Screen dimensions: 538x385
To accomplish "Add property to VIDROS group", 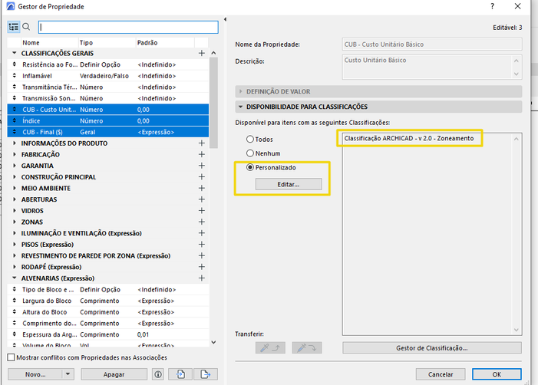I will coord(202,211).
